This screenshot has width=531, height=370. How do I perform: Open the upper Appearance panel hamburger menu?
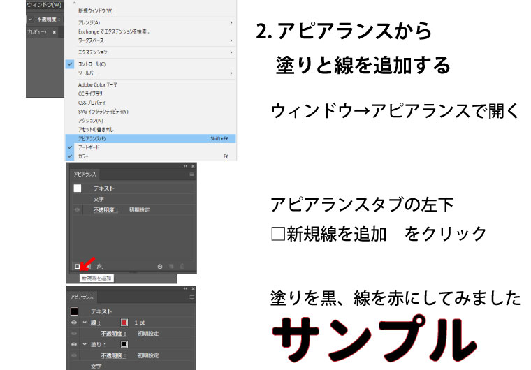coord(191,174)
